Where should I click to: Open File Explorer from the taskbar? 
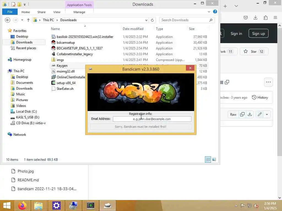click(39, 206)
